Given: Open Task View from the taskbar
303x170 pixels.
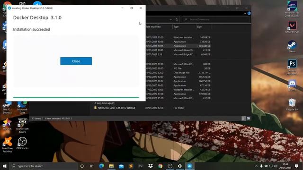Looking at the screenshot, I should (x=91, y=166).
